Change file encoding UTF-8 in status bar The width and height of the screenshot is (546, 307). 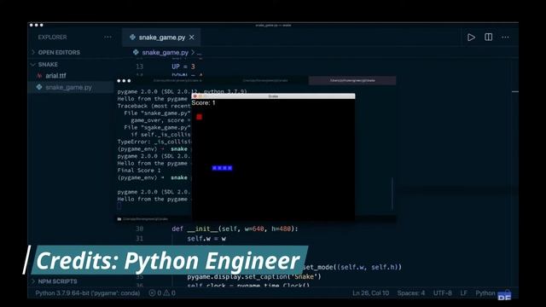[442, 293]
